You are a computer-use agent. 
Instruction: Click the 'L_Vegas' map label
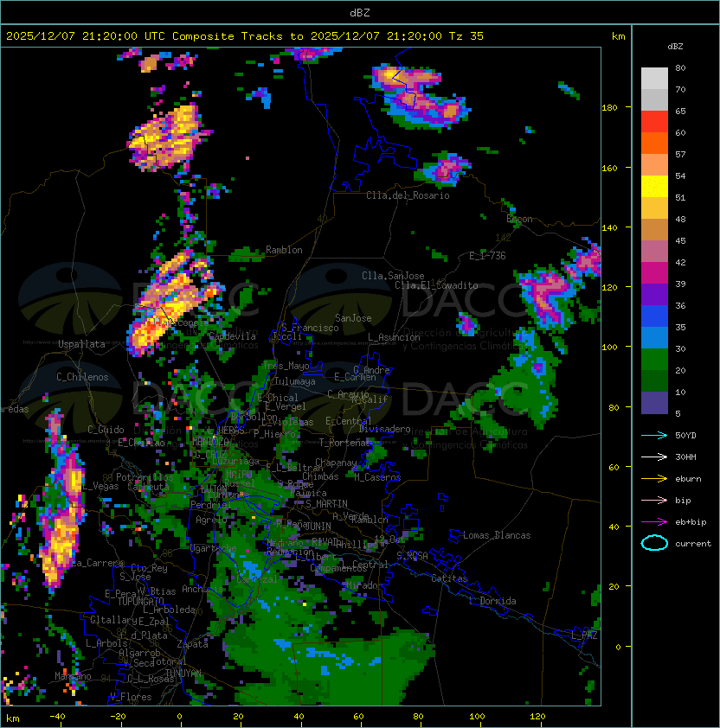pos(101,486)
